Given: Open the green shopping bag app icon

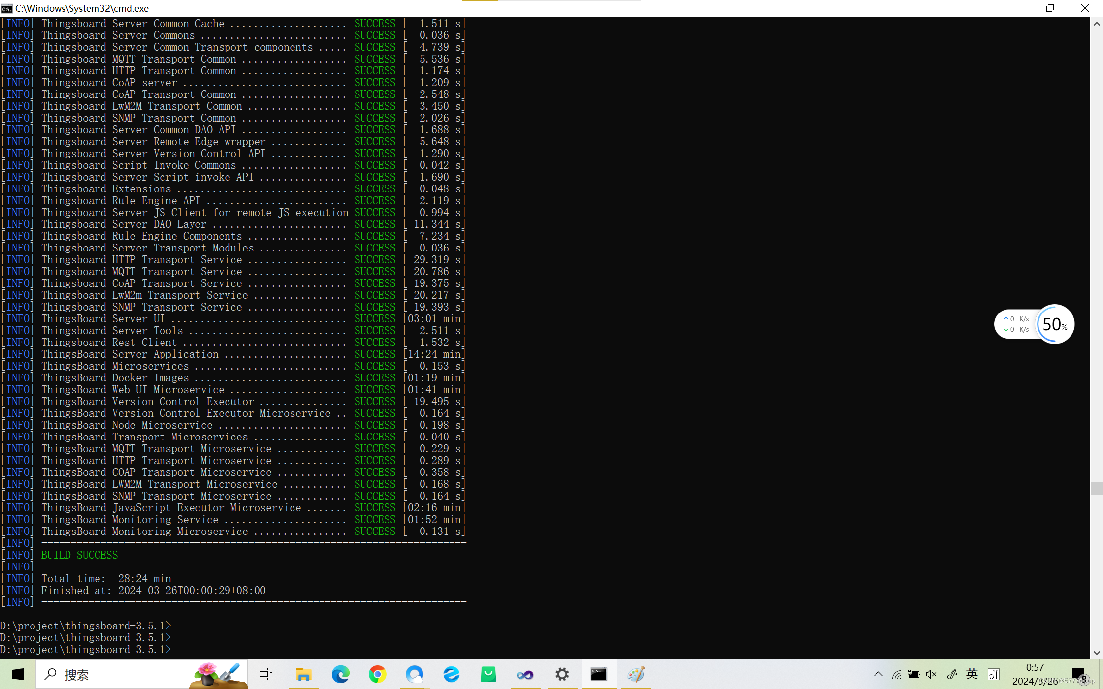Looking at the screenshot, I should click(488, 674).
